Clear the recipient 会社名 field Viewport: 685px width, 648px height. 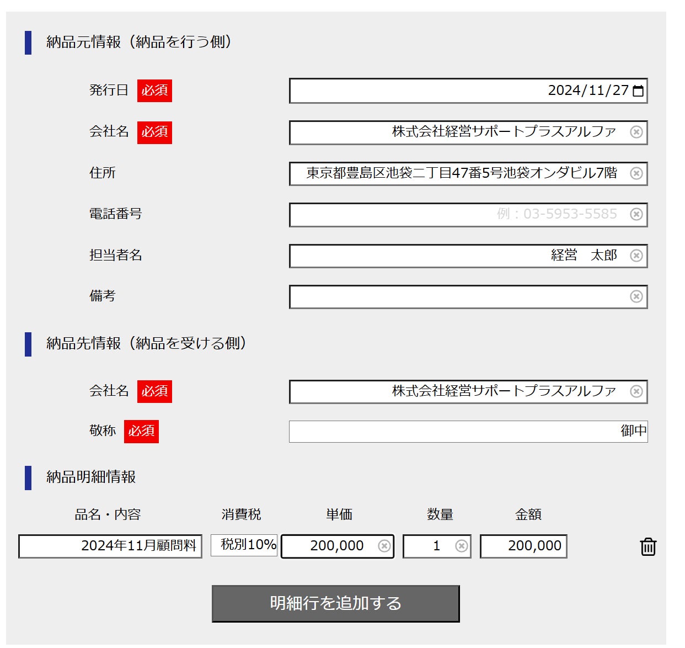[636, 391]
